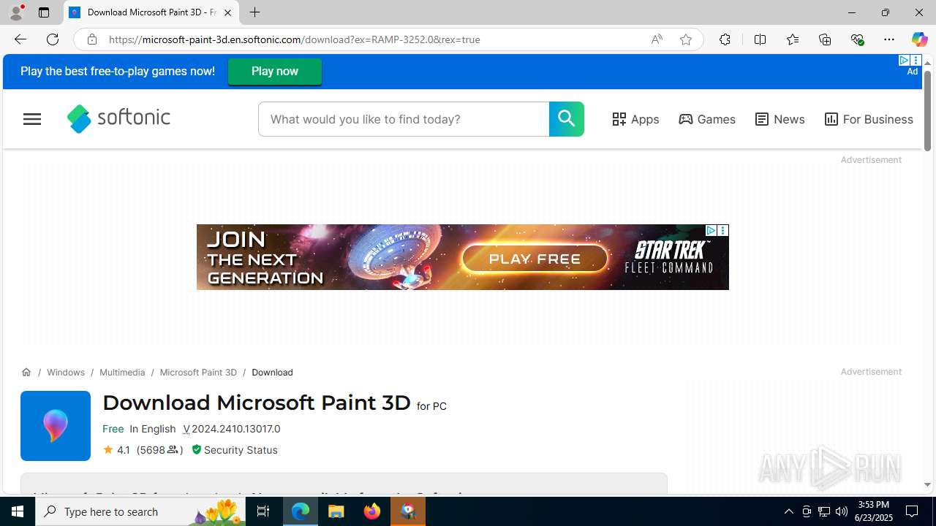Click Play Free in Star Trek ad
936x526 pixels.
coord(535,259)
